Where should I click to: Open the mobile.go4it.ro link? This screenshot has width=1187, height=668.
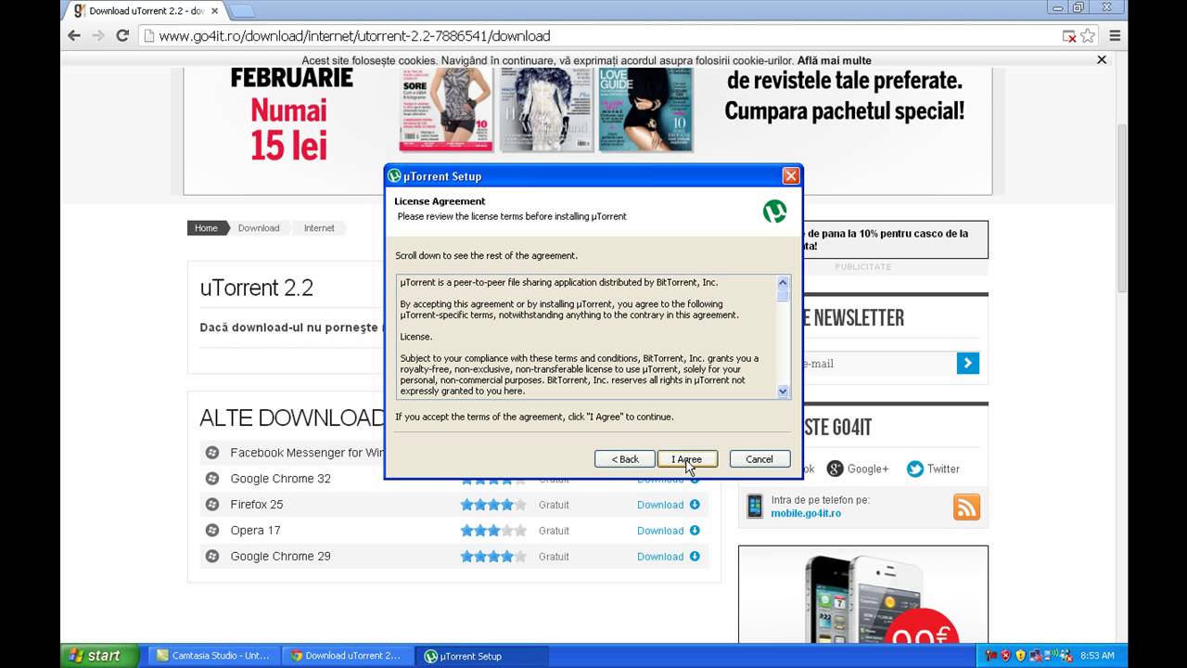tap(806, 513)
